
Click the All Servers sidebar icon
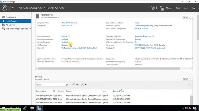point(3,25)
